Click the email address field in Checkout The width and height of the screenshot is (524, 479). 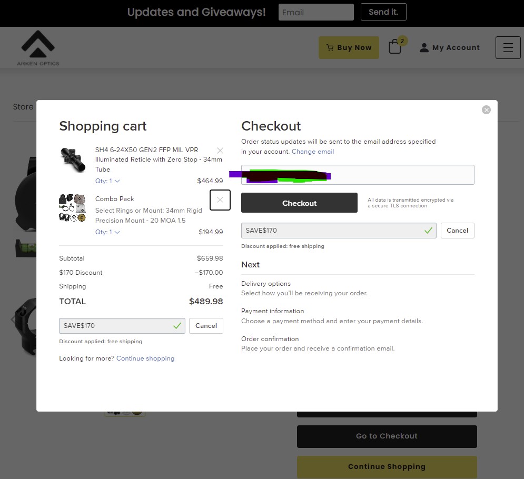tap(358, 175)
